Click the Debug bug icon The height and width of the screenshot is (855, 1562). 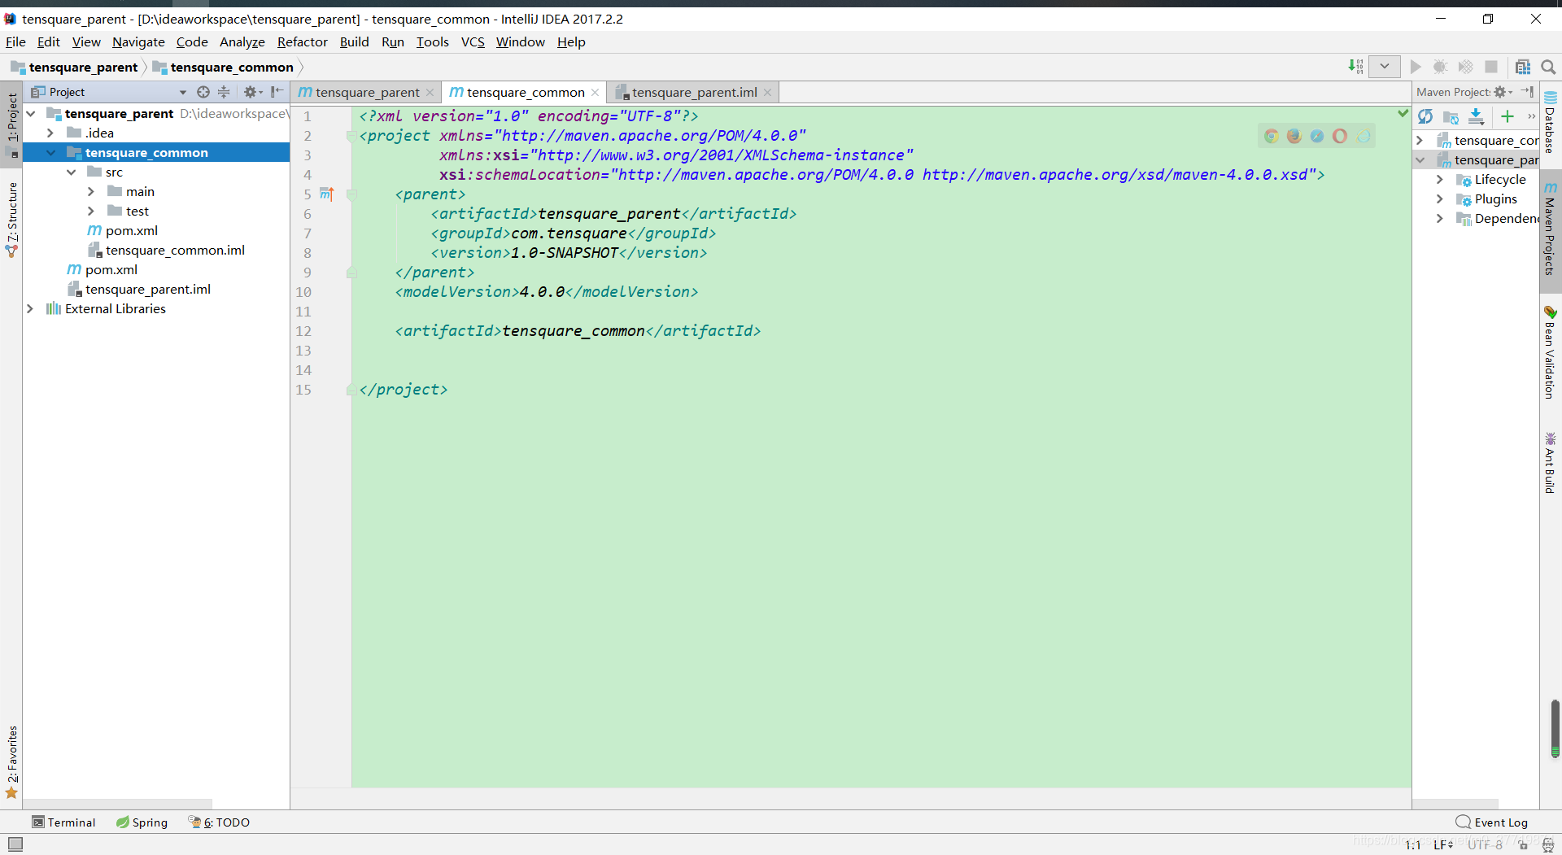click(x=1440, y=67)
